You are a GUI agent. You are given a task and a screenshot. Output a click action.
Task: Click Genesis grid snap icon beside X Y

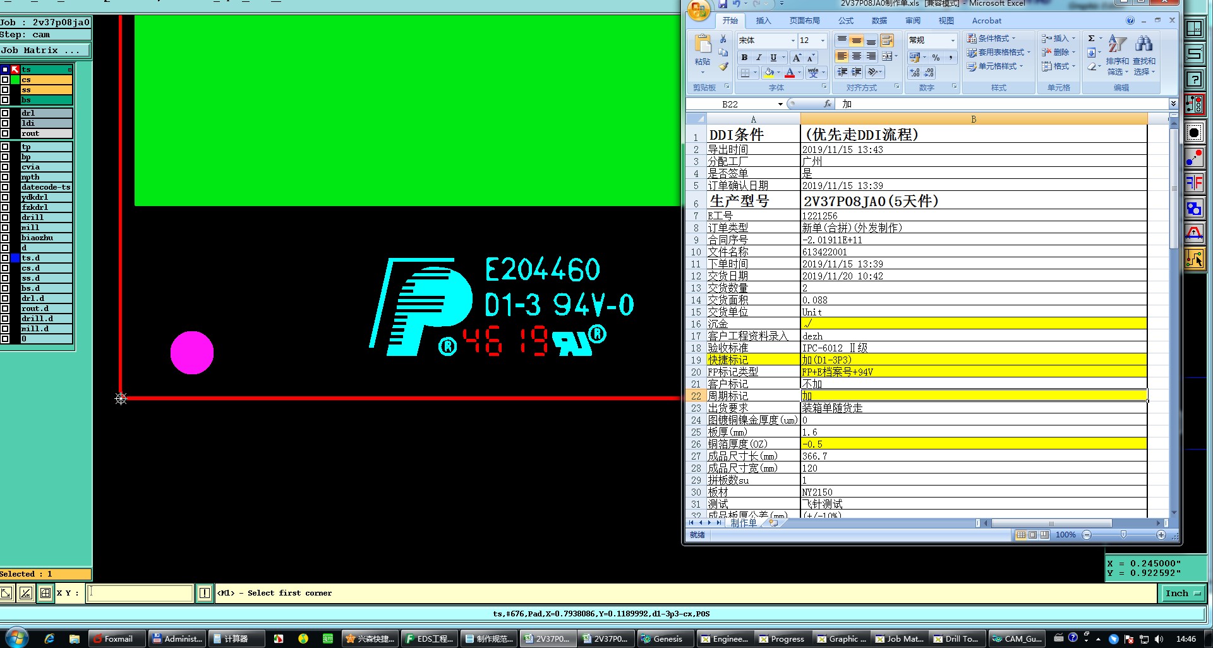45,593
